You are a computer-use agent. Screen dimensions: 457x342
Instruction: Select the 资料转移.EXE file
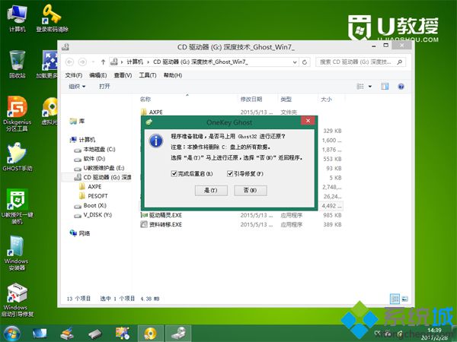click(x=161, y=224)
